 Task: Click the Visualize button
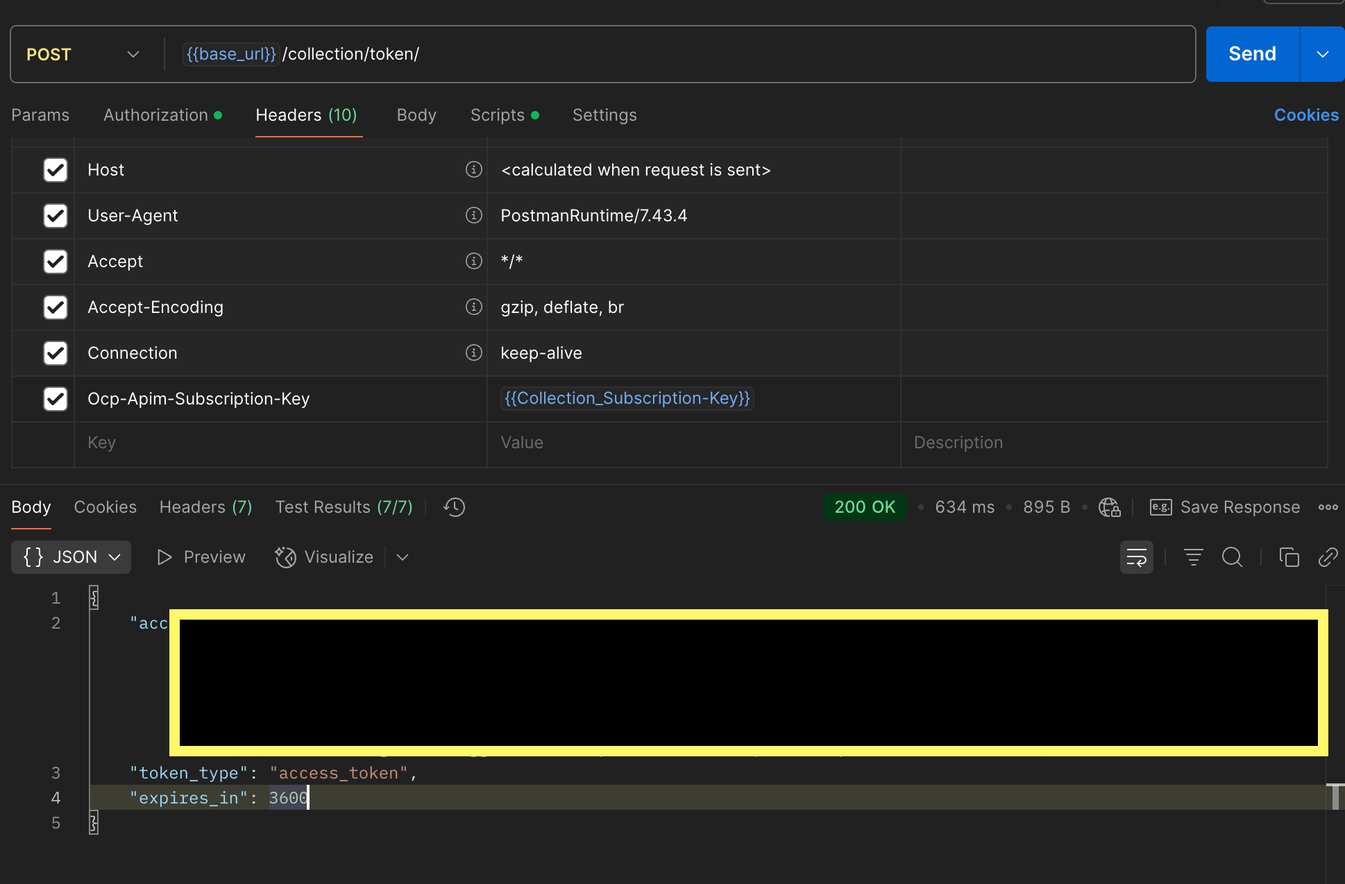(324, 557)
